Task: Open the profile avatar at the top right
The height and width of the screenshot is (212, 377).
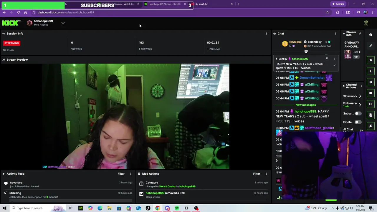Action: pyautogui.click(x=366, y=23)
